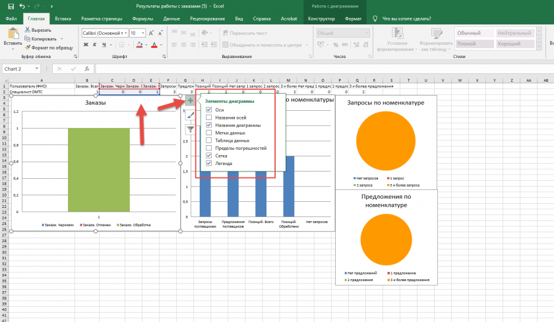Click the Формат по образцу format painter
This screenshot has width=554, height=322.
tap(49, 48)
